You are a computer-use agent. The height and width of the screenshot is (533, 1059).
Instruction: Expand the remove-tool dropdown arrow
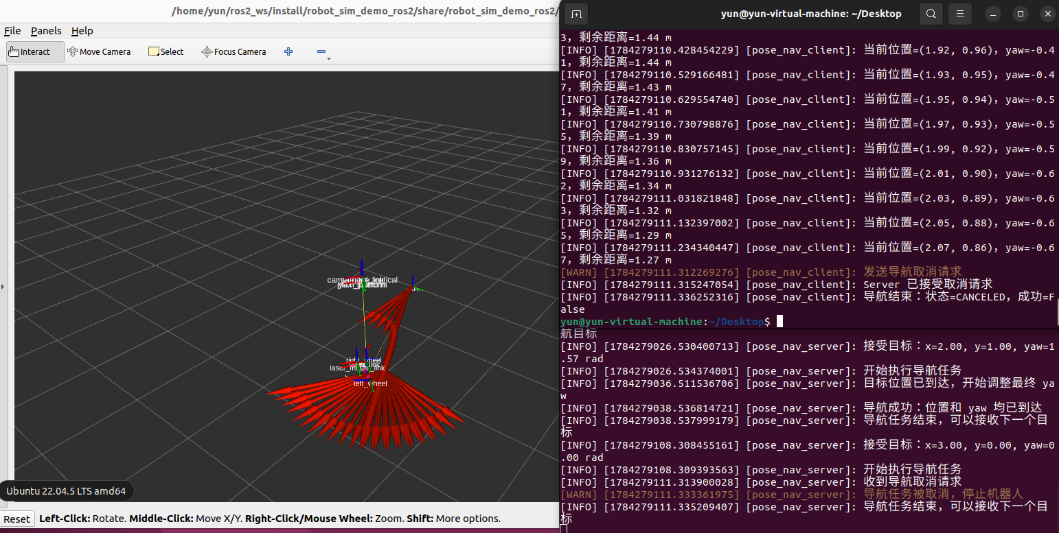coord(329,59)
